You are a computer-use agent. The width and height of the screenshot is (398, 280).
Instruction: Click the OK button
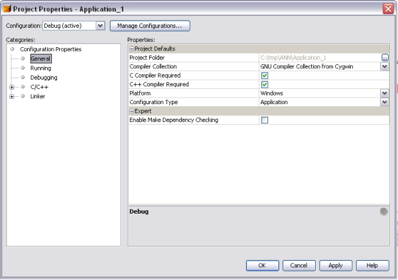coord(263,265)
